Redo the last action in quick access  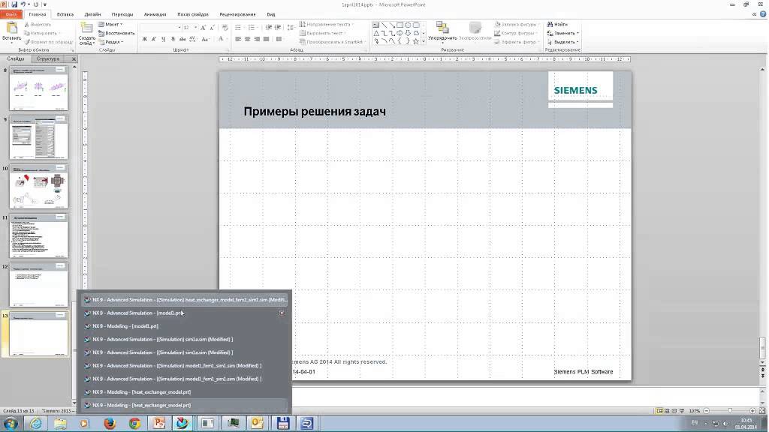(x=36, y=4)
